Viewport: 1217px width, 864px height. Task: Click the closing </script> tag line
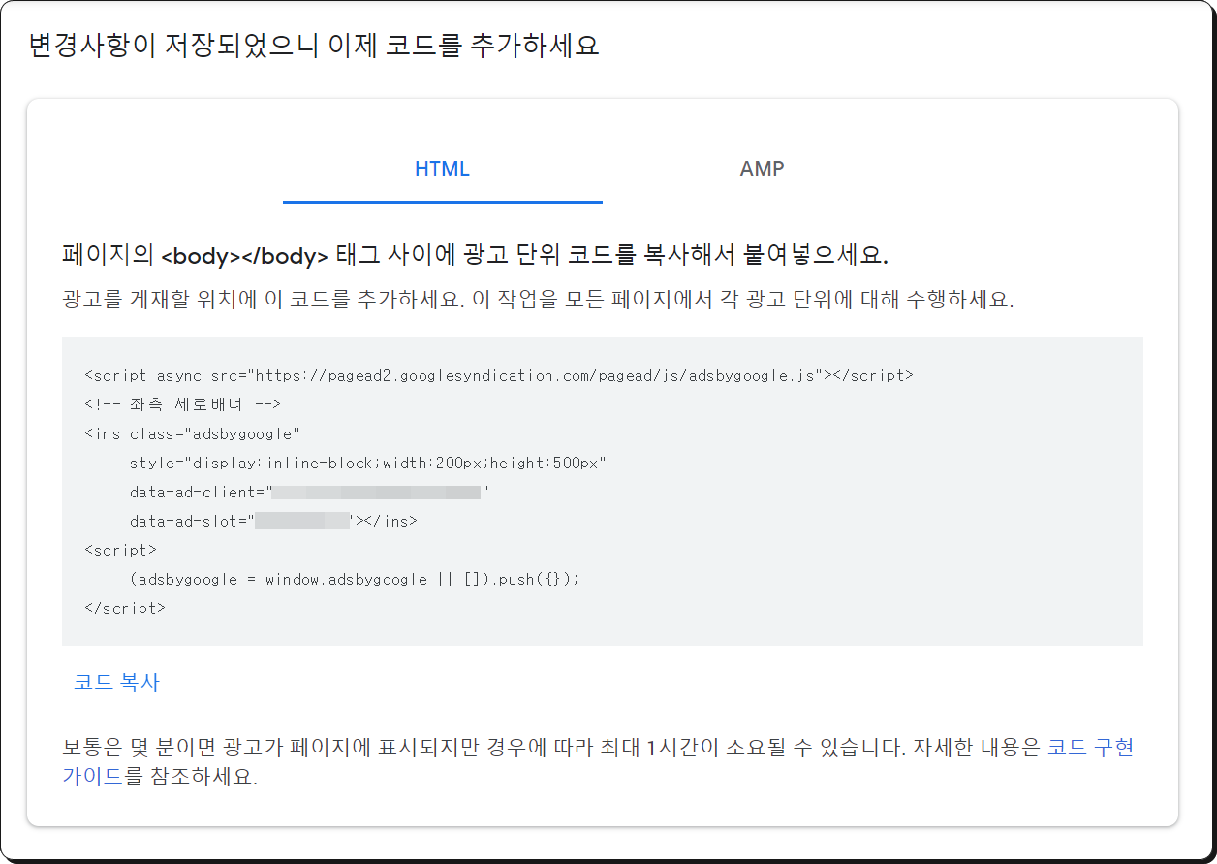[125, 609]
